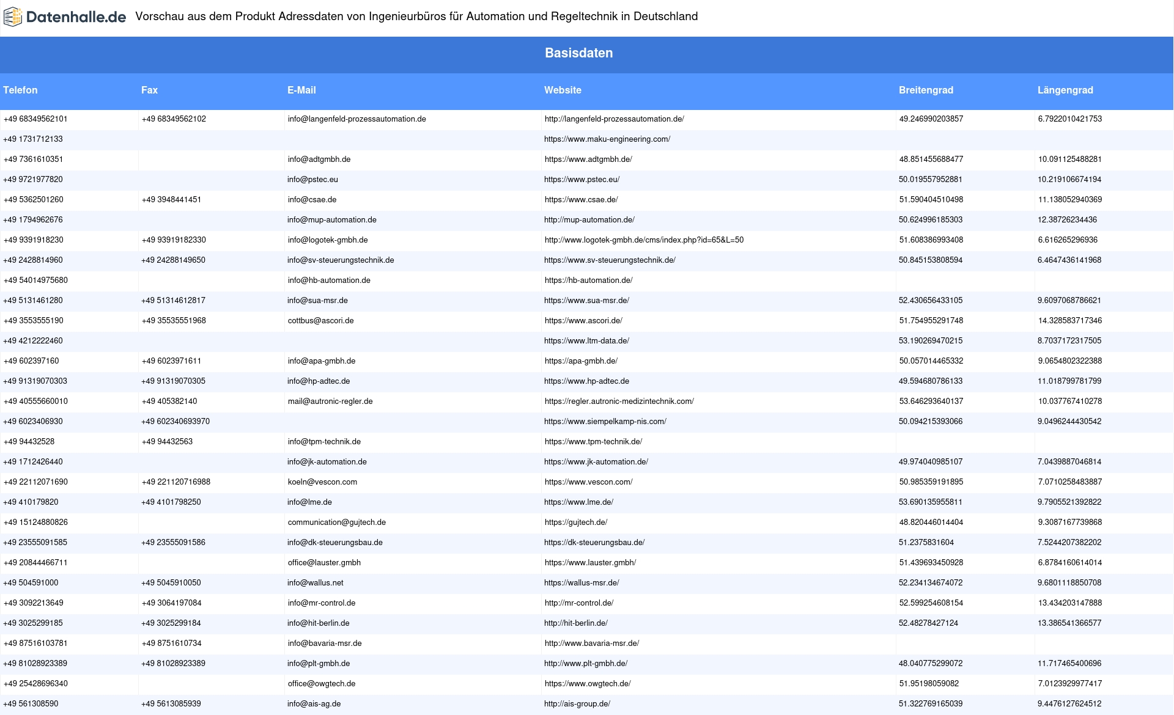The height and width of the screenshot is (715, 1174).
Task: Open the regler.autronic-medizintechnik.com link
Action: (x=619, y=402)
